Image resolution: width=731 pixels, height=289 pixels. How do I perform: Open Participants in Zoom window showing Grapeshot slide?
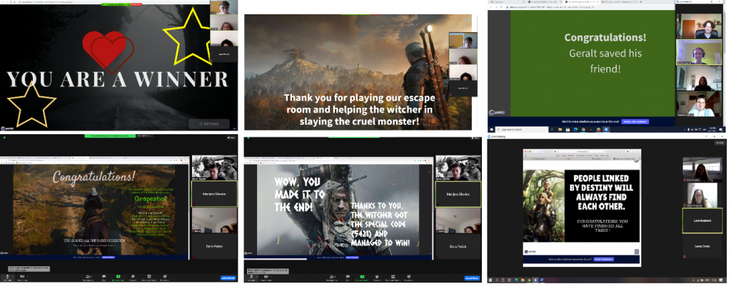[87, 278]
